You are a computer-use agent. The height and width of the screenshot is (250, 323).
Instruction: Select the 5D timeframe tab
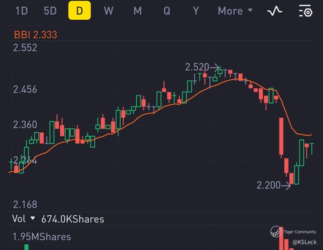pos(50,11)
